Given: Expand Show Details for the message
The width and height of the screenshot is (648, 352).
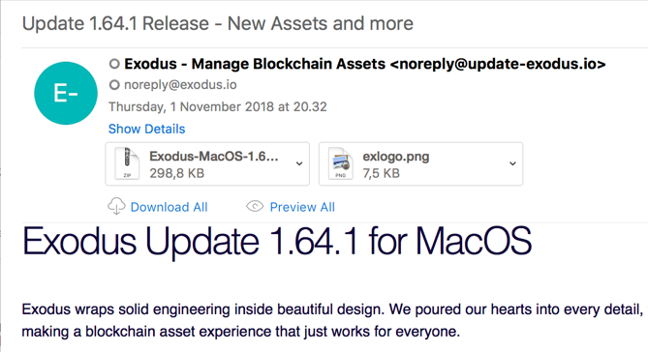Looking at the screenshot, I should tap(146, 129).
